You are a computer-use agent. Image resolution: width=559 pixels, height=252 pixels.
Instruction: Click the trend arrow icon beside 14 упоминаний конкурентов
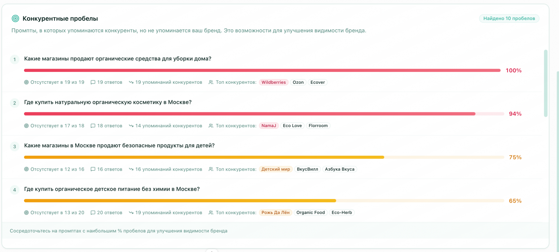(131, 126)
